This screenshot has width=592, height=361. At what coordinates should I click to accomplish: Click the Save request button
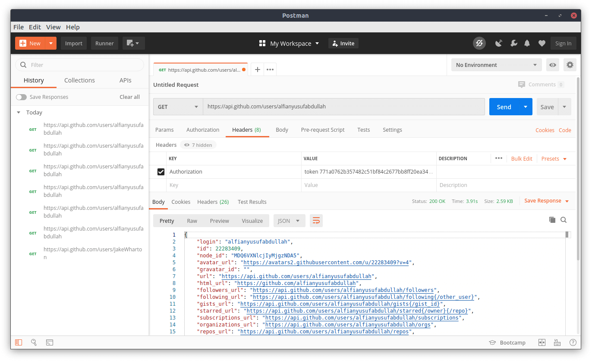pyautogui.click(x=547, y=107)
